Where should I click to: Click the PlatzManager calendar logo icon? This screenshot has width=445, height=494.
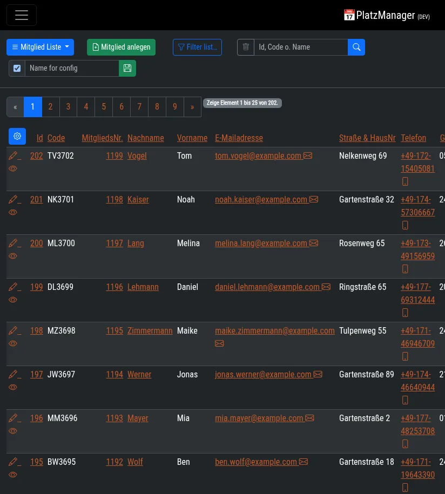tap(349, 15)
